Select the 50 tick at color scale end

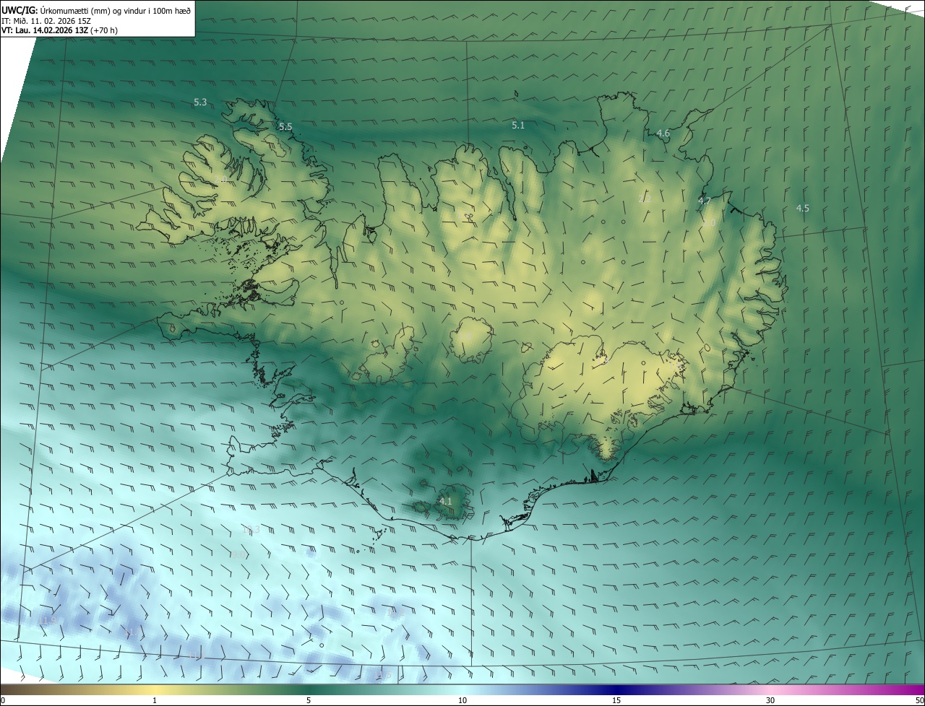click(919, 700)
